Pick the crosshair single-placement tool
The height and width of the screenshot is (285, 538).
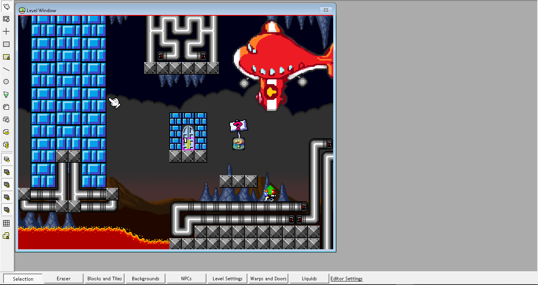pyautogui.click(x=6, y=32)
